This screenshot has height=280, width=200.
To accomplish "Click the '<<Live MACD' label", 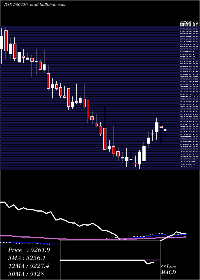I will point(168,270).
